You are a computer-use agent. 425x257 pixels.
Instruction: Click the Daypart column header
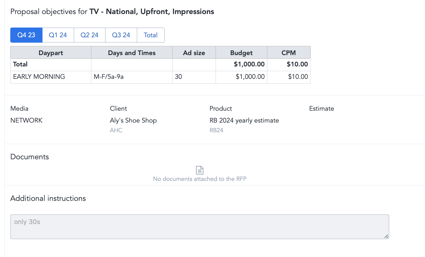[51, 53]
